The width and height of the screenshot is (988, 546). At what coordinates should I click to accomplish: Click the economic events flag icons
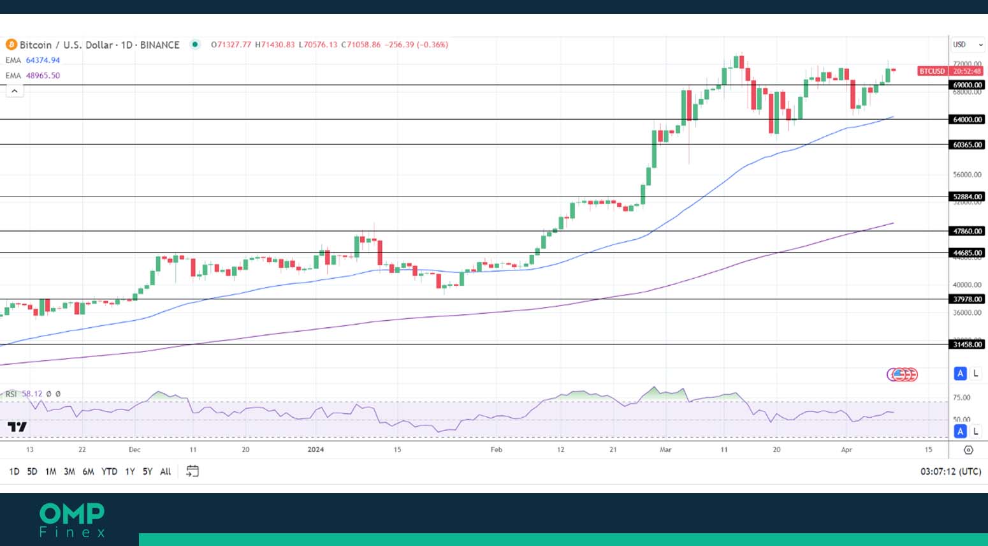(902, 374)
